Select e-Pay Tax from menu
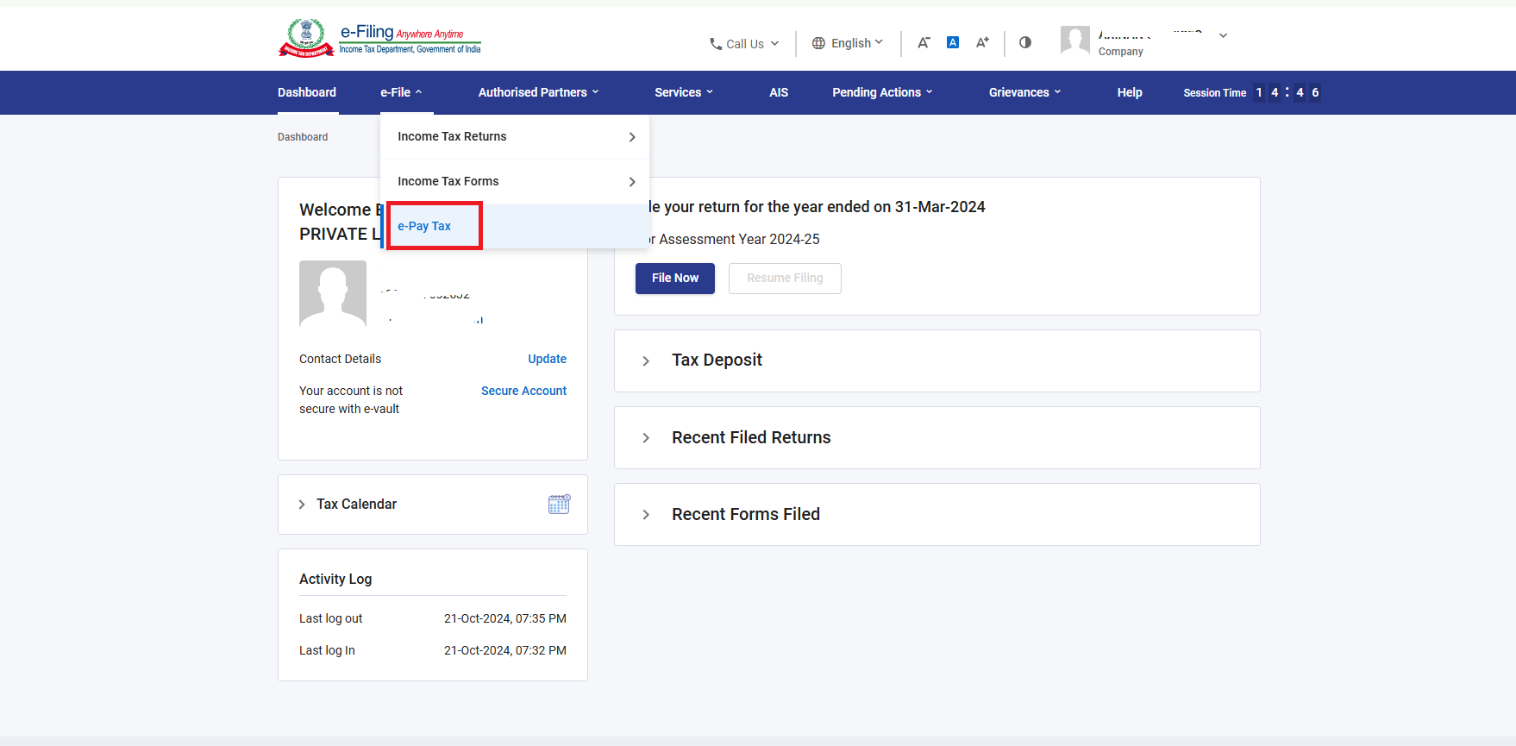The image size is (1516, 746). tap(515, 227)
